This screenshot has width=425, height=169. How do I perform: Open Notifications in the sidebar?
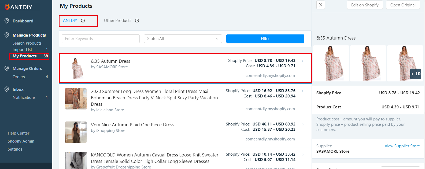pyautogui.click(x=24, y=97)
